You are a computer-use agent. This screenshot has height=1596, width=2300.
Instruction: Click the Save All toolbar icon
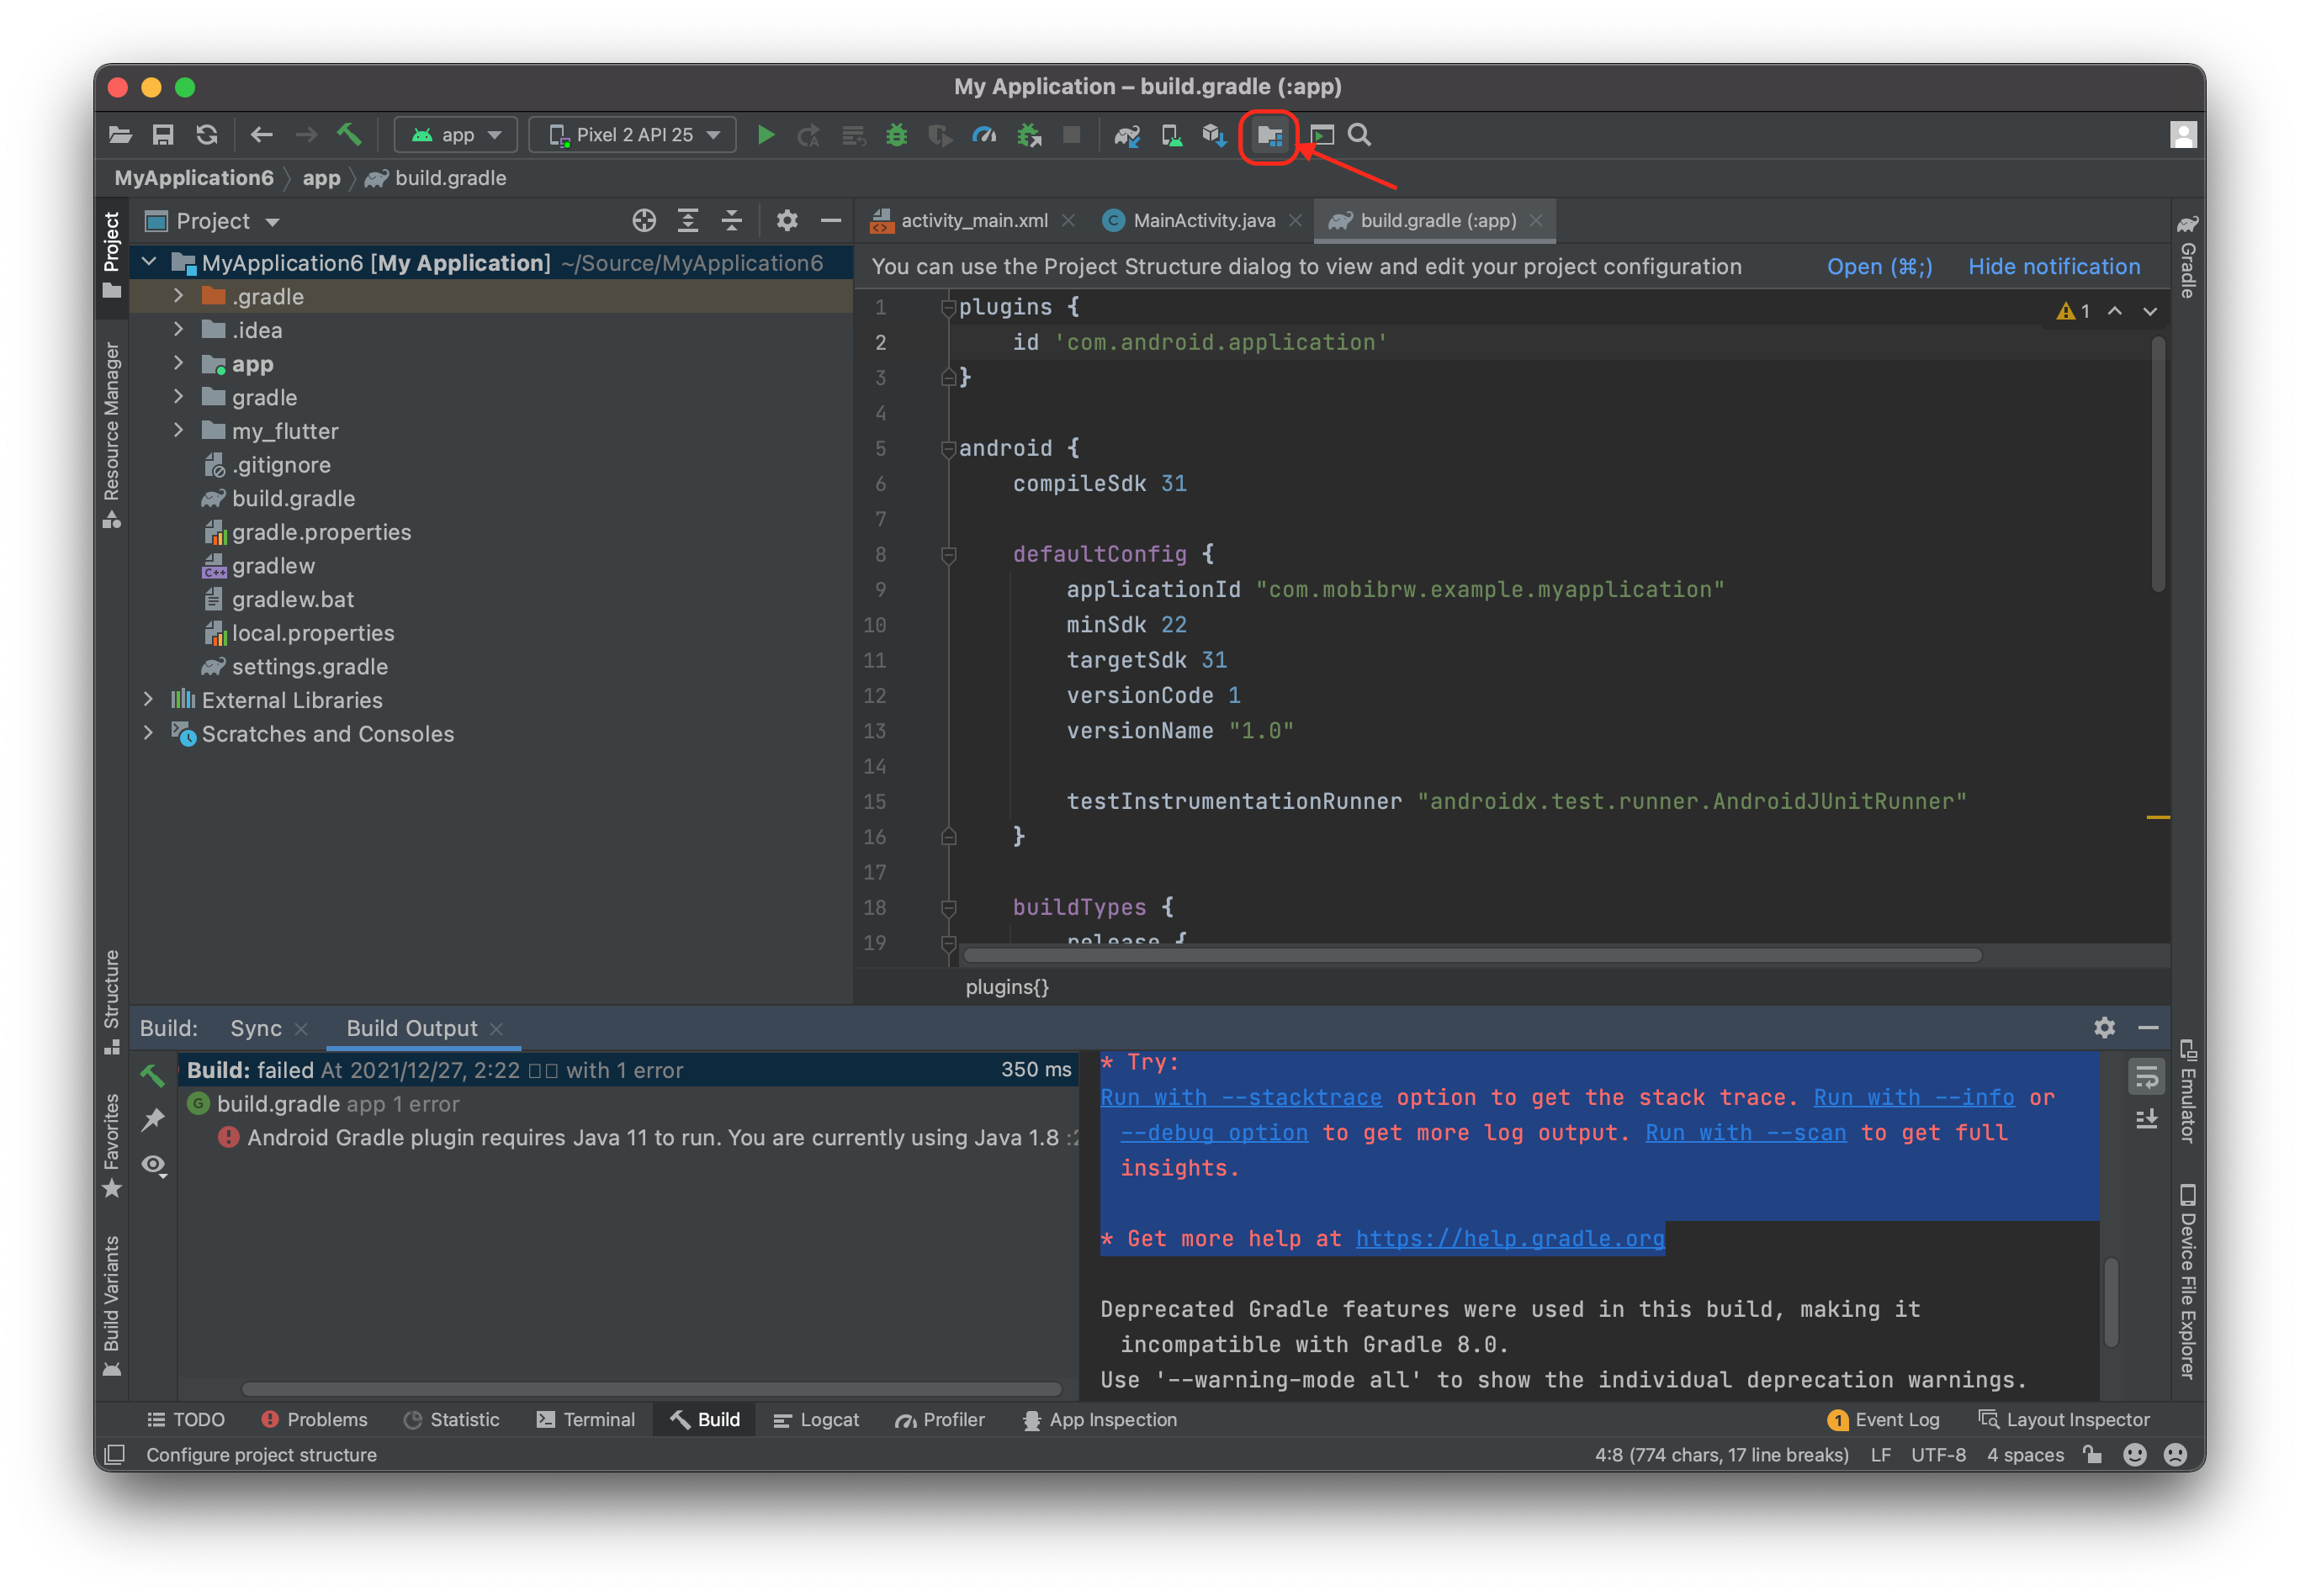pyautogui.click(x=163, y=135)
